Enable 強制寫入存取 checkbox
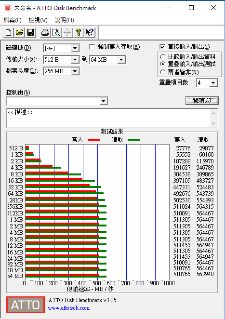 [92, 47]
